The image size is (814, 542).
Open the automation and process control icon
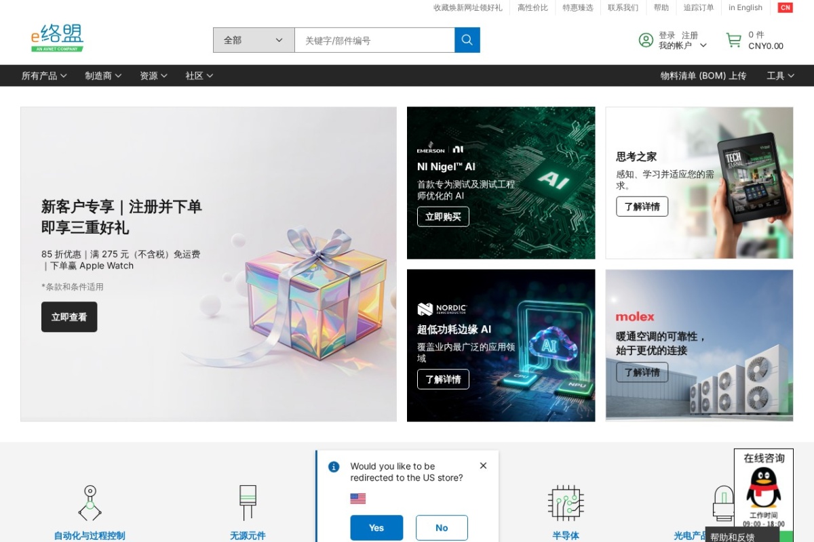[90, 503]
